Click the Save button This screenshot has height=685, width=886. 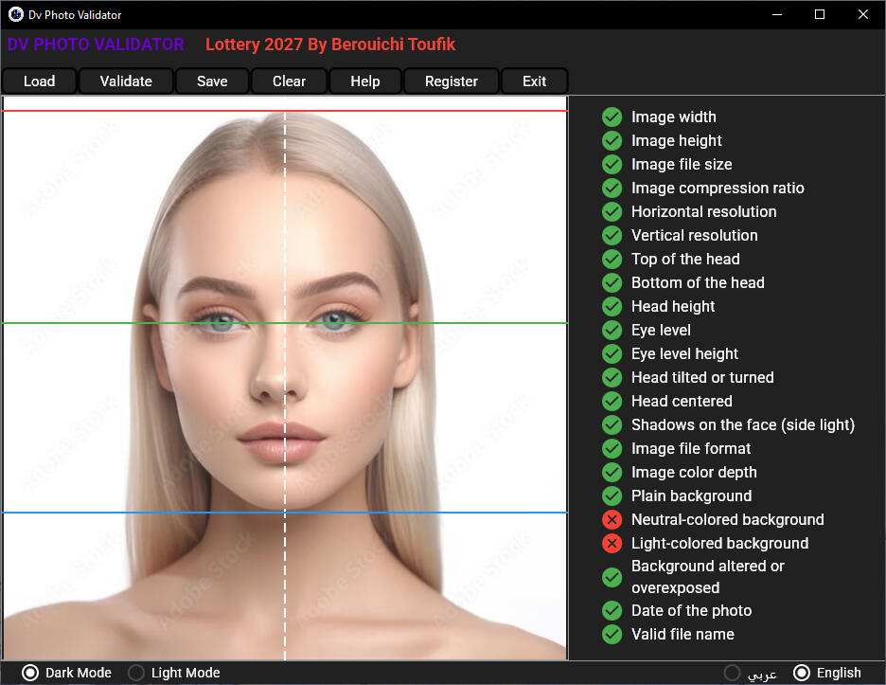coord(212,81)
